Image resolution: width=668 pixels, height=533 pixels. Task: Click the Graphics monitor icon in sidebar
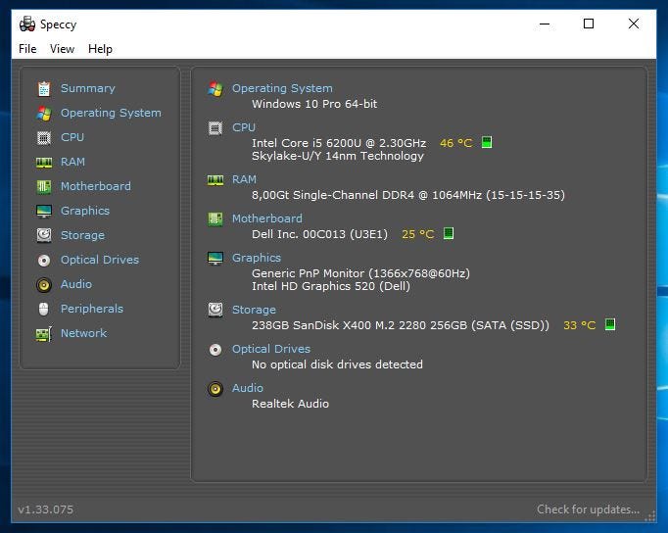tap(44, 212)
